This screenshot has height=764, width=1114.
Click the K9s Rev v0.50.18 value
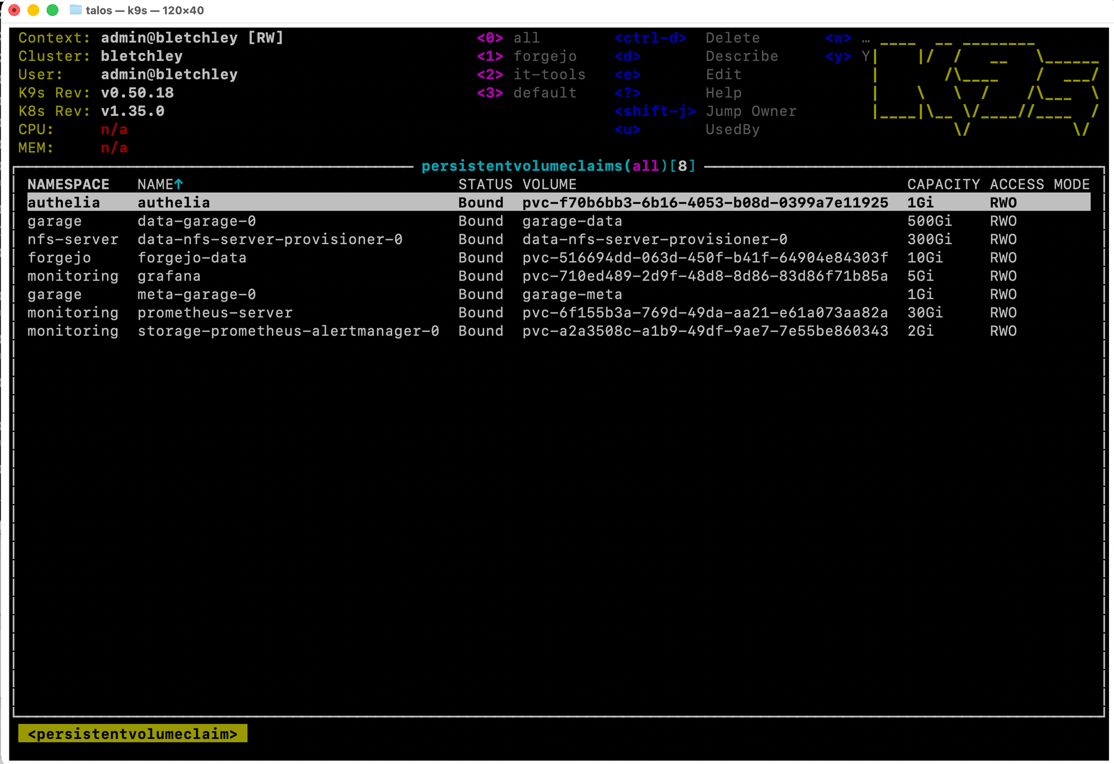tap(137, 93)
